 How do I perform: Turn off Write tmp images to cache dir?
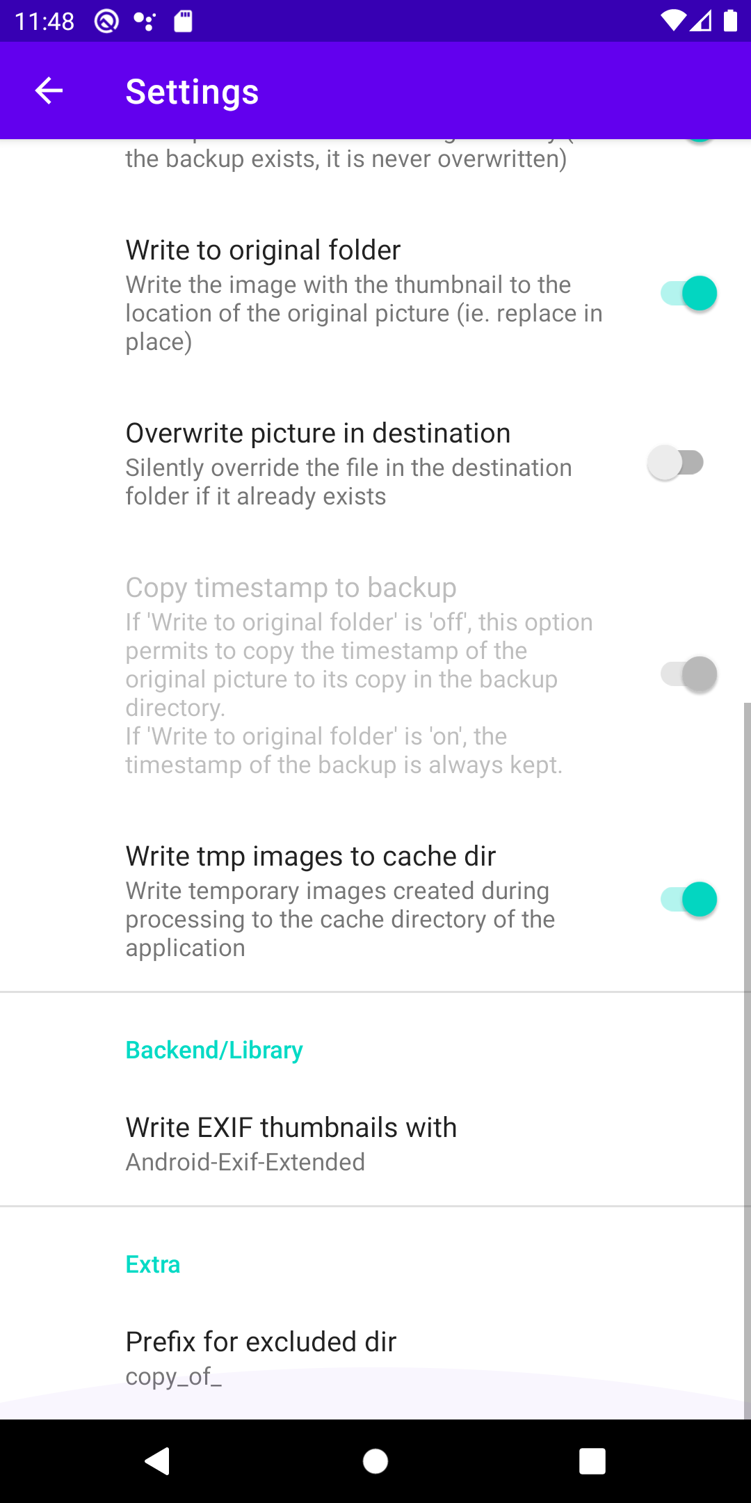(688, 900)
